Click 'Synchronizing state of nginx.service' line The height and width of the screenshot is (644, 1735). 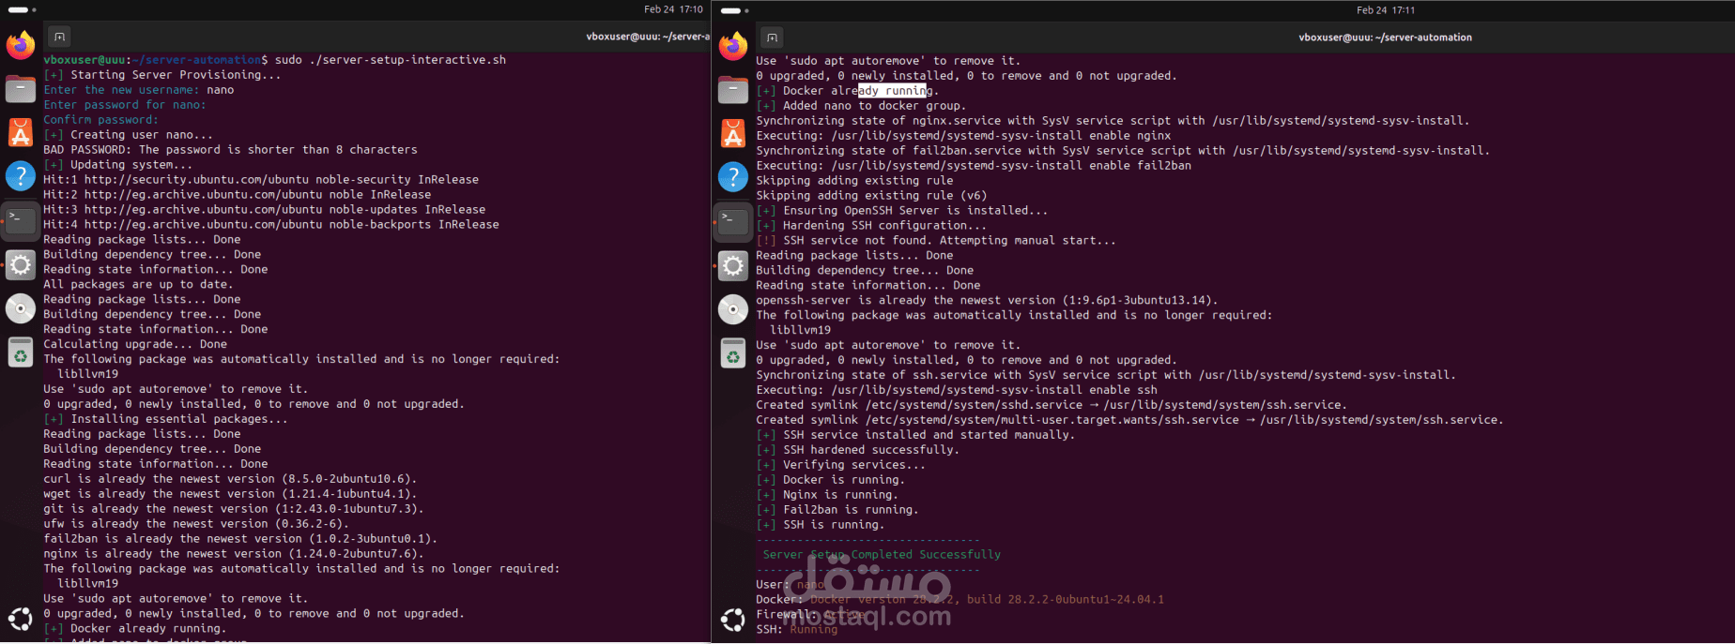tap(1113, 121)
